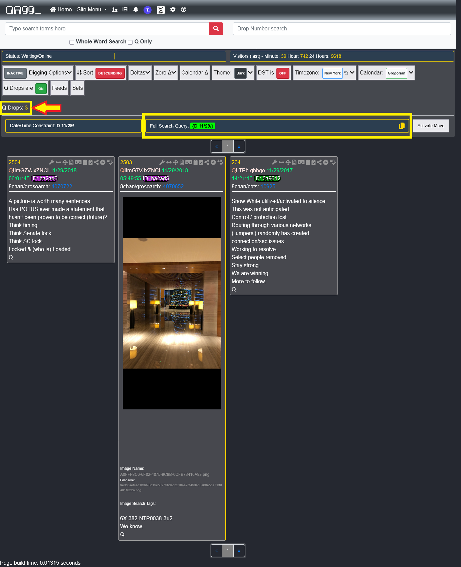Toggle the DST OFF switch
The image size is (461, 567).
[282, 73]
